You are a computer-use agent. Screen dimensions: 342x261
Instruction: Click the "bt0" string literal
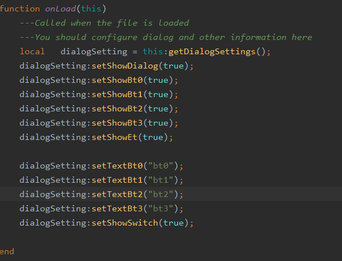coord(160,166)
